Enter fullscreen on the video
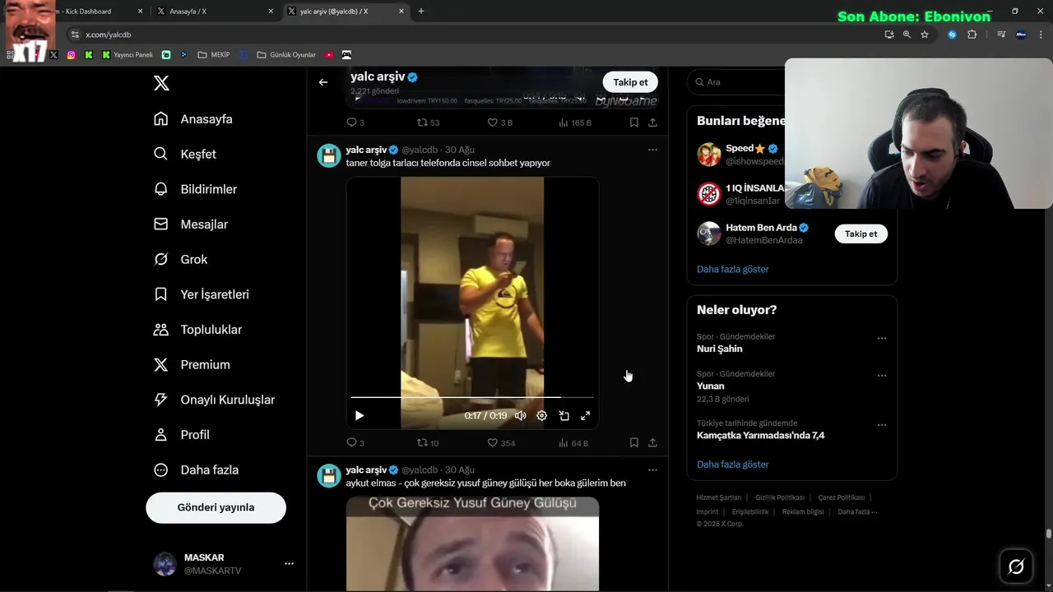 coord(586,415)
